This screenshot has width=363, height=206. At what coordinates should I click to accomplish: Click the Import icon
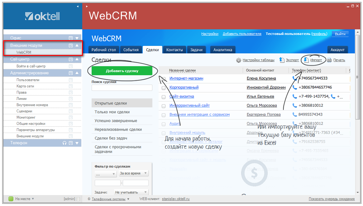point(306,60)
